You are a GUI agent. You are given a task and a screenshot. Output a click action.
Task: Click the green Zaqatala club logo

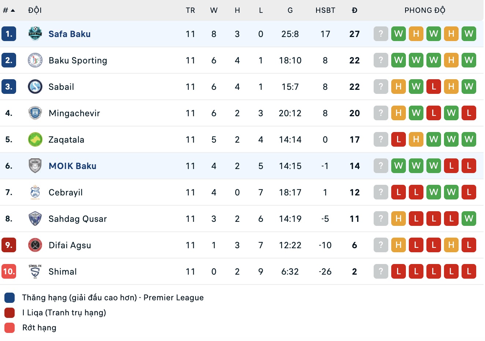coord(35,139)
